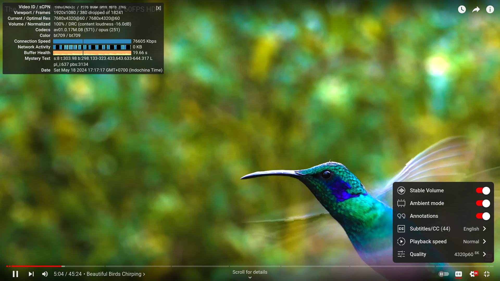Click the 19.66 s buffer value

coord(140,53)
